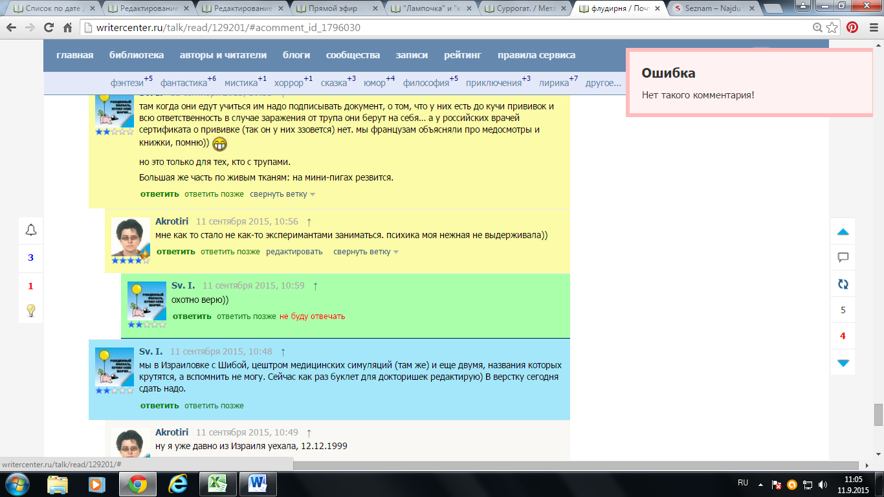
Task: Click the blue up arrow in right sidebar
Action: point(843,232)
